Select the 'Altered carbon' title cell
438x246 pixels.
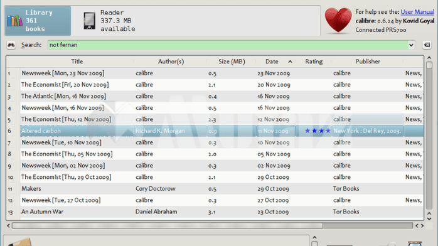click(77, 131)
